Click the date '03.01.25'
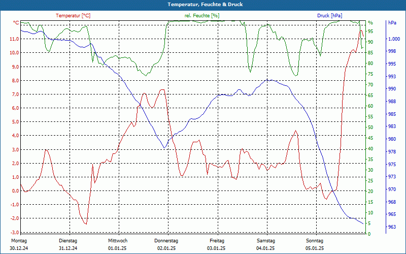The width and height of the screenshot is (406, 254). [216, 248]
